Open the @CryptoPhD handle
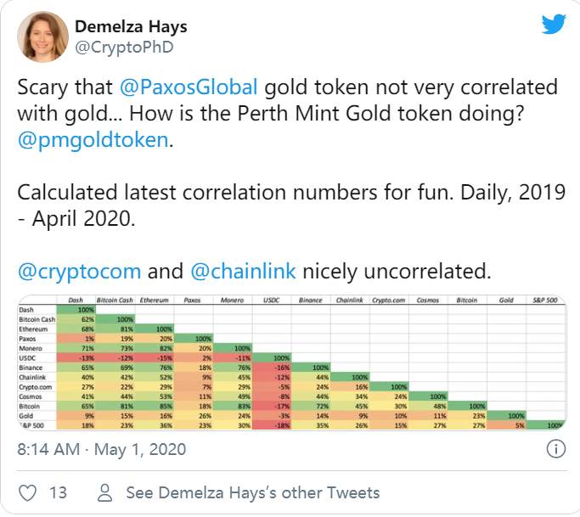This screenshot has width=580, height=517. (x=124, y=48)
